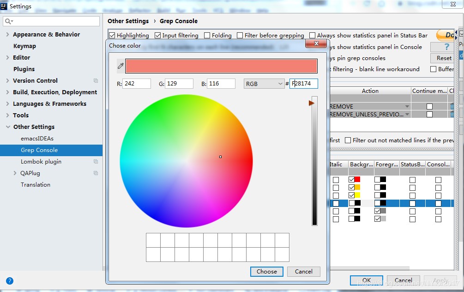Click the search magnifier icon in settings

pos(8,21)
